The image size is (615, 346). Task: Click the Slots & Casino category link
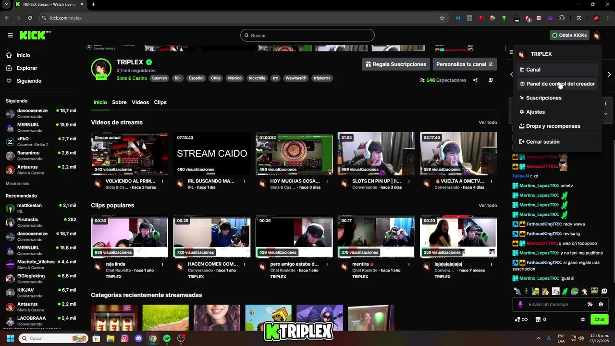pos(132,78)
